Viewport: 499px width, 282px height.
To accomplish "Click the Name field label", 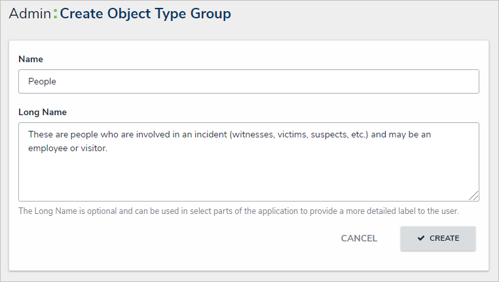I will pos(31,59).
